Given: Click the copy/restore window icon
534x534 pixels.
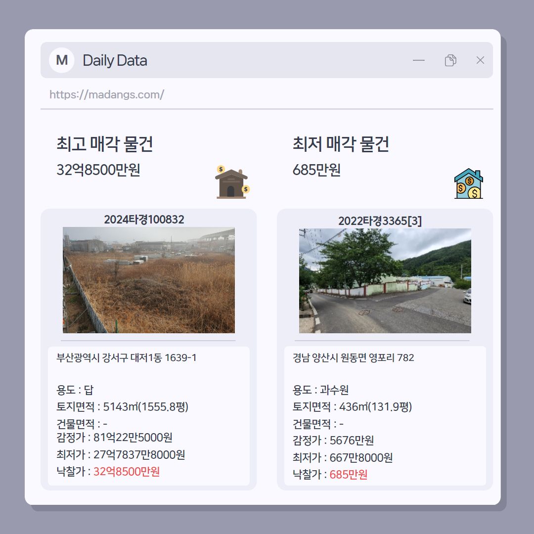Looking at the screenshot, I should [x=450, y=60].
